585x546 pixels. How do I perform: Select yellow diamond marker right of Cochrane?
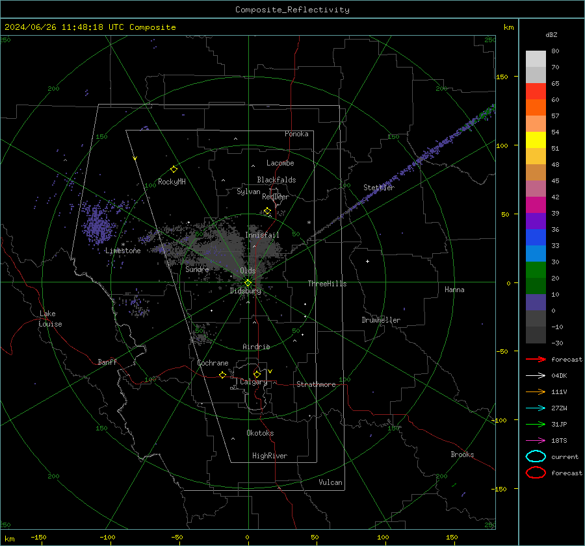click(222, 375)
